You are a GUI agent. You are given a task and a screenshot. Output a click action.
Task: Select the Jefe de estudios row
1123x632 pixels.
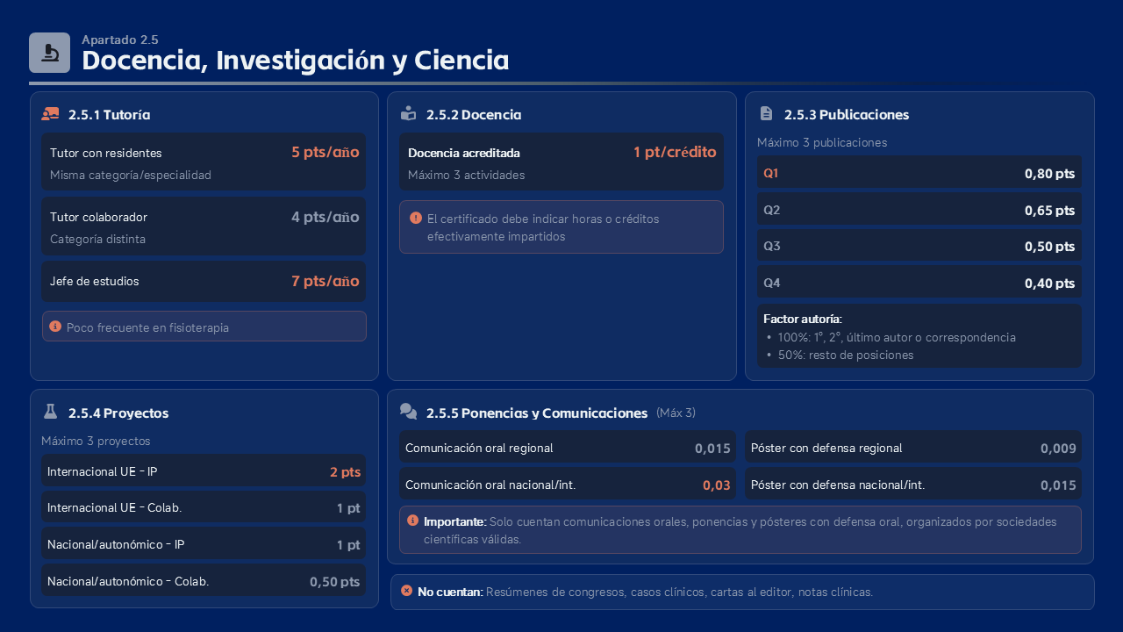204,282
